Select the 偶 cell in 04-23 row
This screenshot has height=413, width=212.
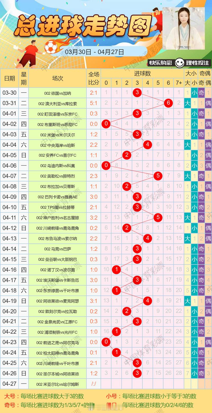pyautogui.click(x=208, y=342)
